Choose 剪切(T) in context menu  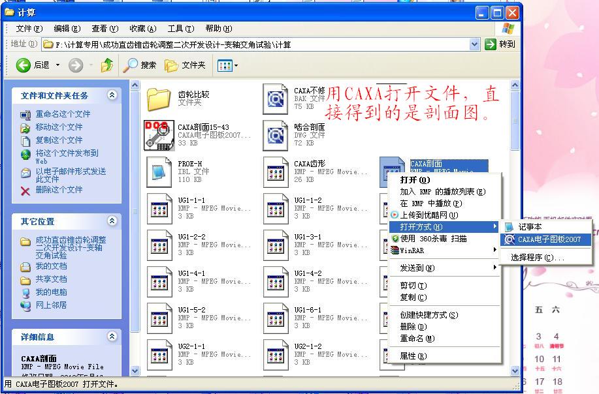(444, 286)
